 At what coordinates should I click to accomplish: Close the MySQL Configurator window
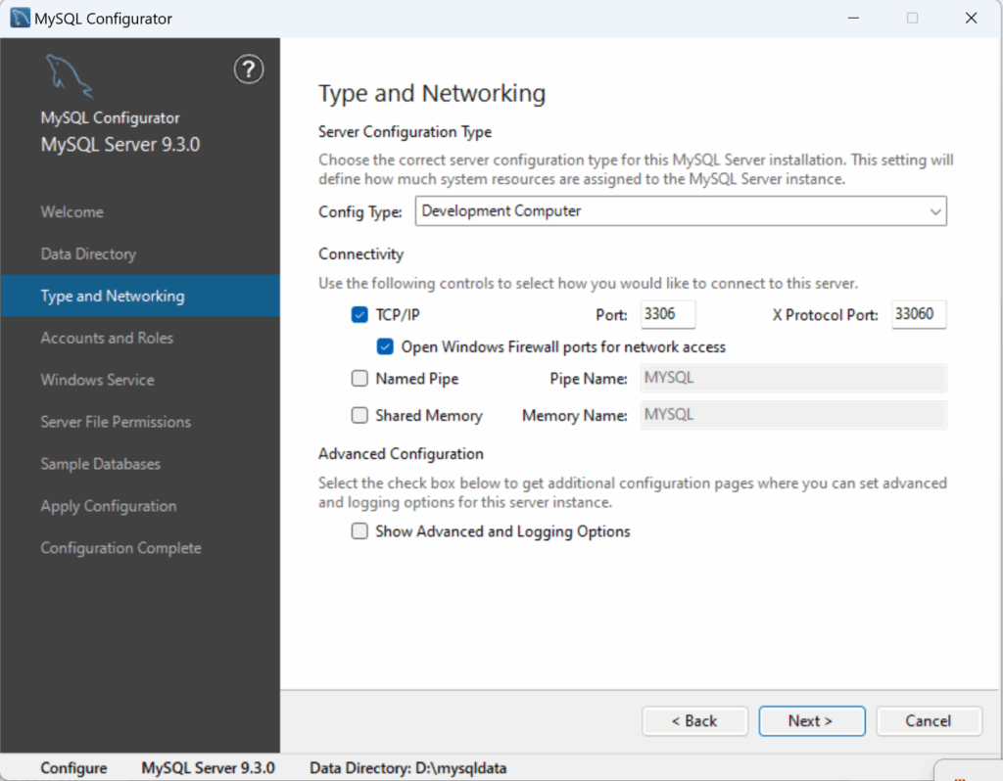(x=970, y=18)
